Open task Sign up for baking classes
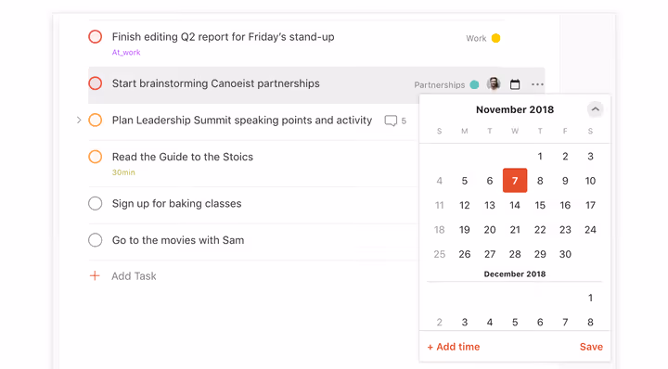 pyautogui.click(x=176, y=203)
